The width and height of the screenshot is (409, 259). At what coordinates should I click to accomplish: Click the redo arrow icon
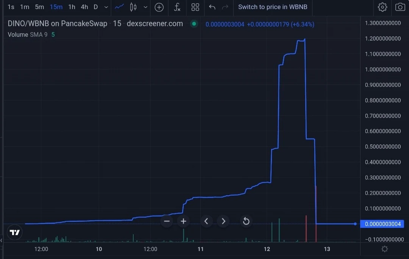[x=225, y=7]
